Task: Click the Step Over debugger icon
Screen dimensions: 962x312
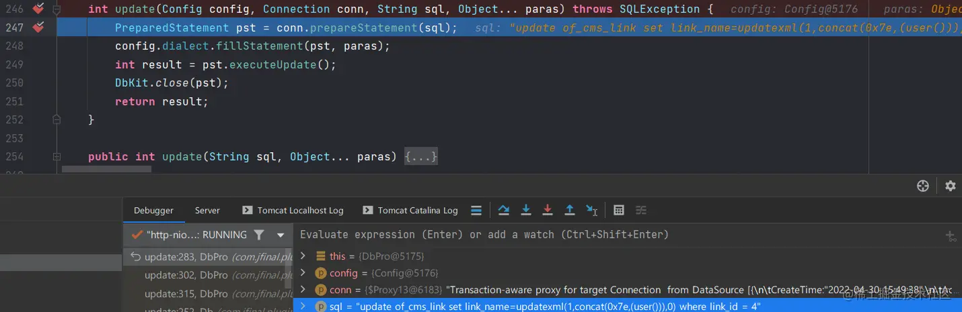Action: [x=503, y=210]
